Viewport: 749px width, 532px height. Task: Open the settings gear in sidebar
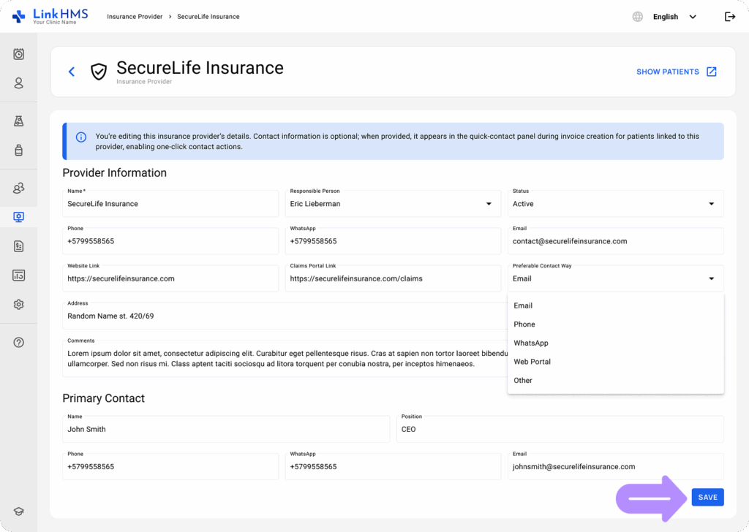(x=19, y=304)
